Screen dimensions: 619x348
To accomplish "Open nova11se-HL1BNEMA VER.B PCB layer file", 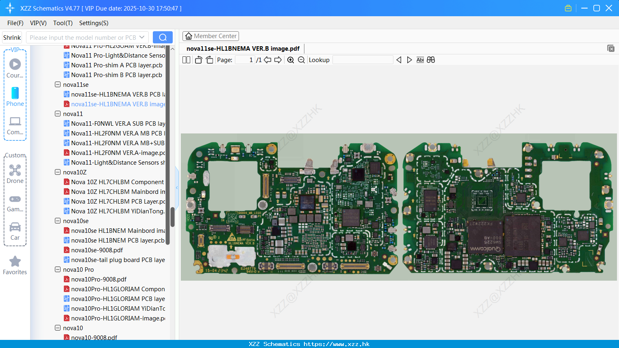I will 115,94.
